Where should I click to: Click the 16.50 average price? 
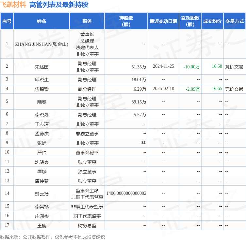tap(217, 66)
